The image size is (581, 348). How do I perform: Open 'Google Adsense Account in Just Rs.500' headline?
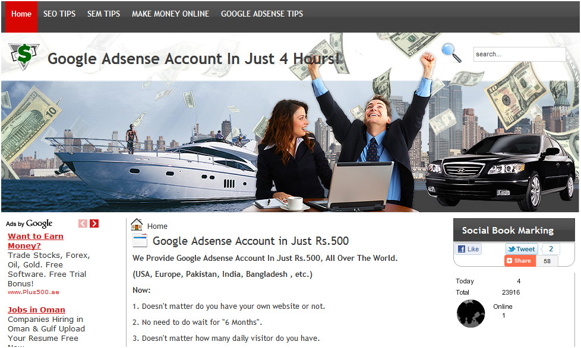pyautogui.click(x=251, y=241)
